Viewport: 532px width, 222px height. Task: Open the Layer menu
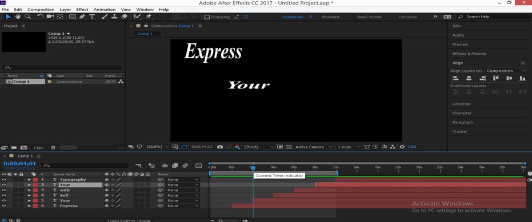point(66,10)
